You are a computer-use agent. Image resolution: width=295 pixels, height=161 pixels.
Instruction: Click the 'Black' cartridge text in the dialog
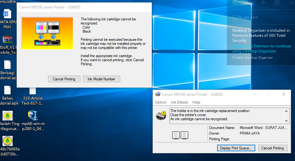click(x=87, y=31)
